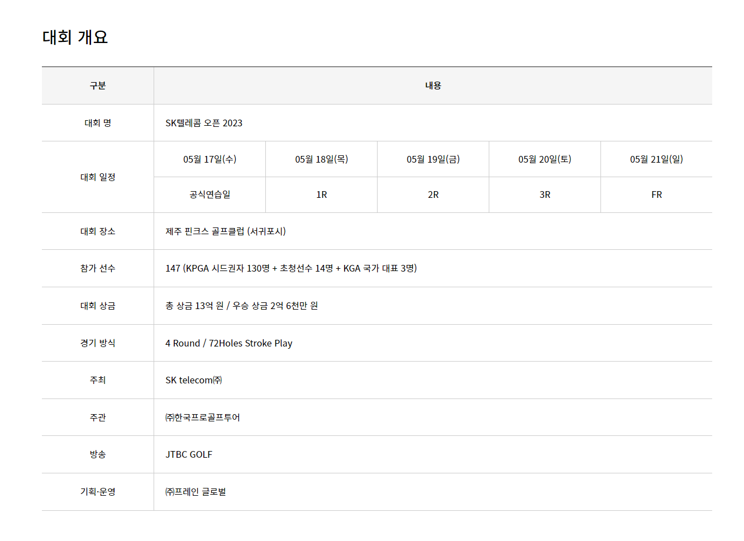Screen dimensions: 744x541
Task: Click '총 상금 13억 원' prize text
Action: pyautogui.click(x=194, y=306)
